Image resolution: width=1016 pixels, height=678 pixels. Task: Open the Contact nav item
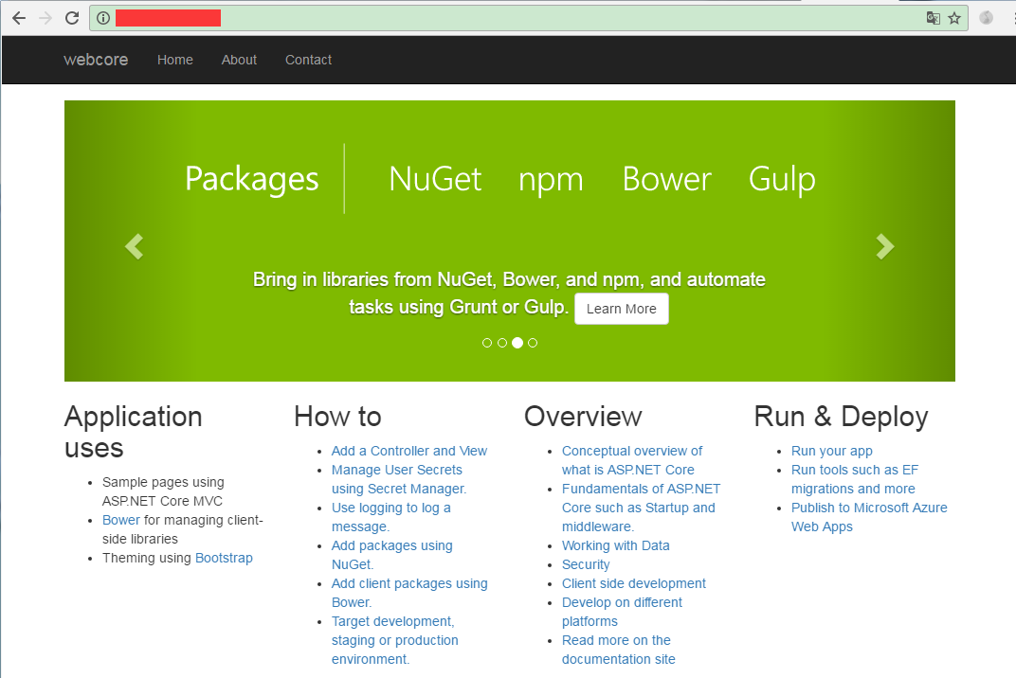(x=308, y=60)
